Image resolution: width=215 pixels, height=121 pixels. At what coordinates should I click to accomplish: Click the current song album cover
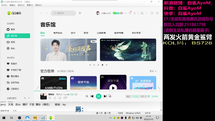(44, 96)
